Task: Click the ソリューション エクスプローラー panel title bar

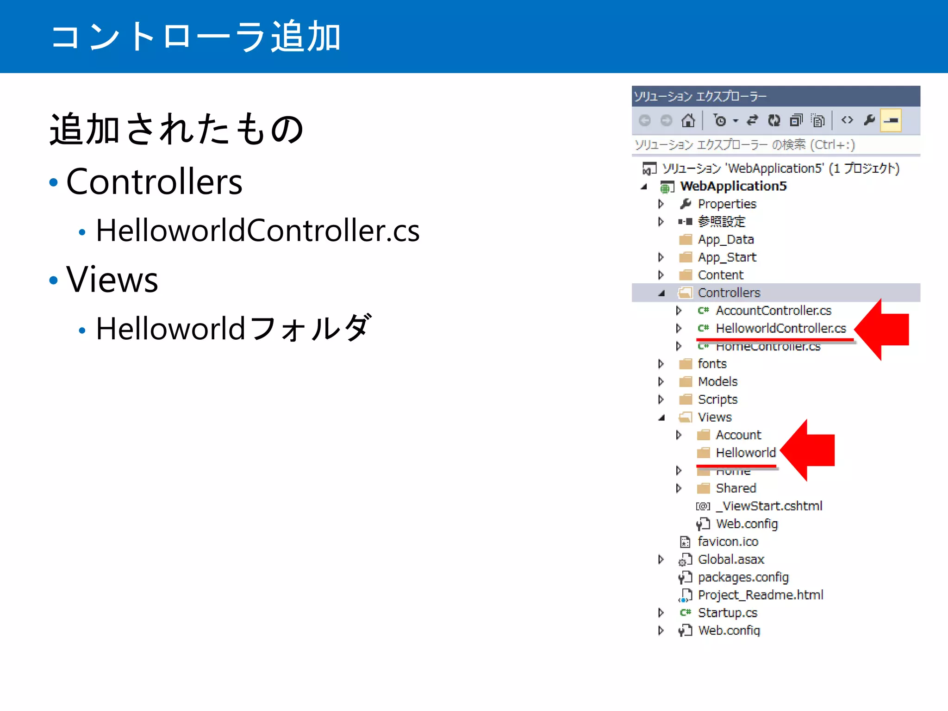Action: [776, 96]
